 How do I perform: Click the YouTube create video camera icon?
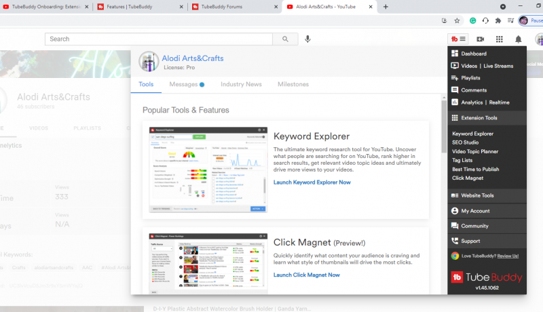[x=481, y=39]
